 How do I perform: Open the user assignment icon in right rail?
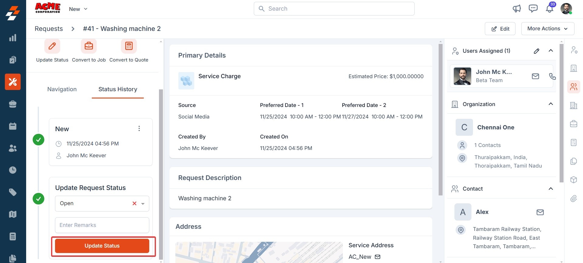point(574,50)
